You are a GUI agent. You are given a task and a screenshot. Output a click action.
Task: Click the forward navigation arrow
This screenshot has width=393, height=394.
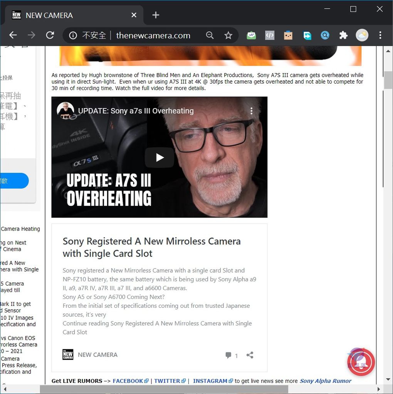click(32, 35)
